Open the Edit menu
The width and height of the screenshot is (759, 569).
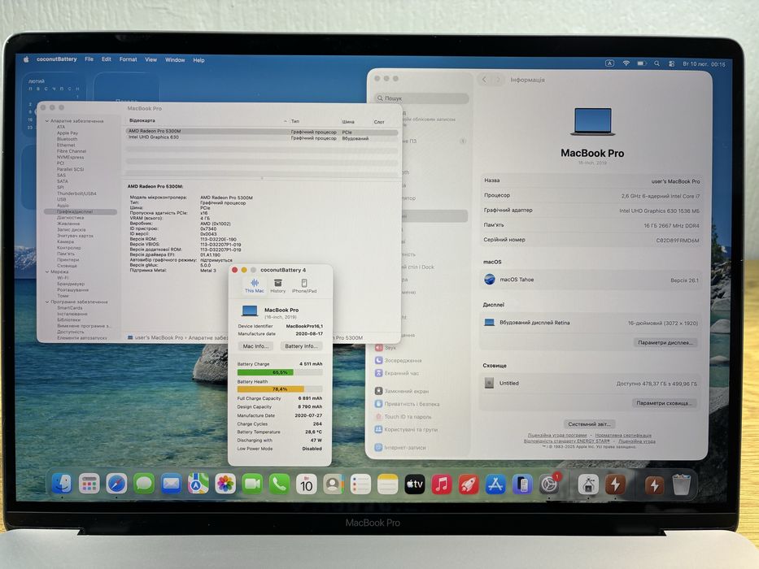click(107, 59)
